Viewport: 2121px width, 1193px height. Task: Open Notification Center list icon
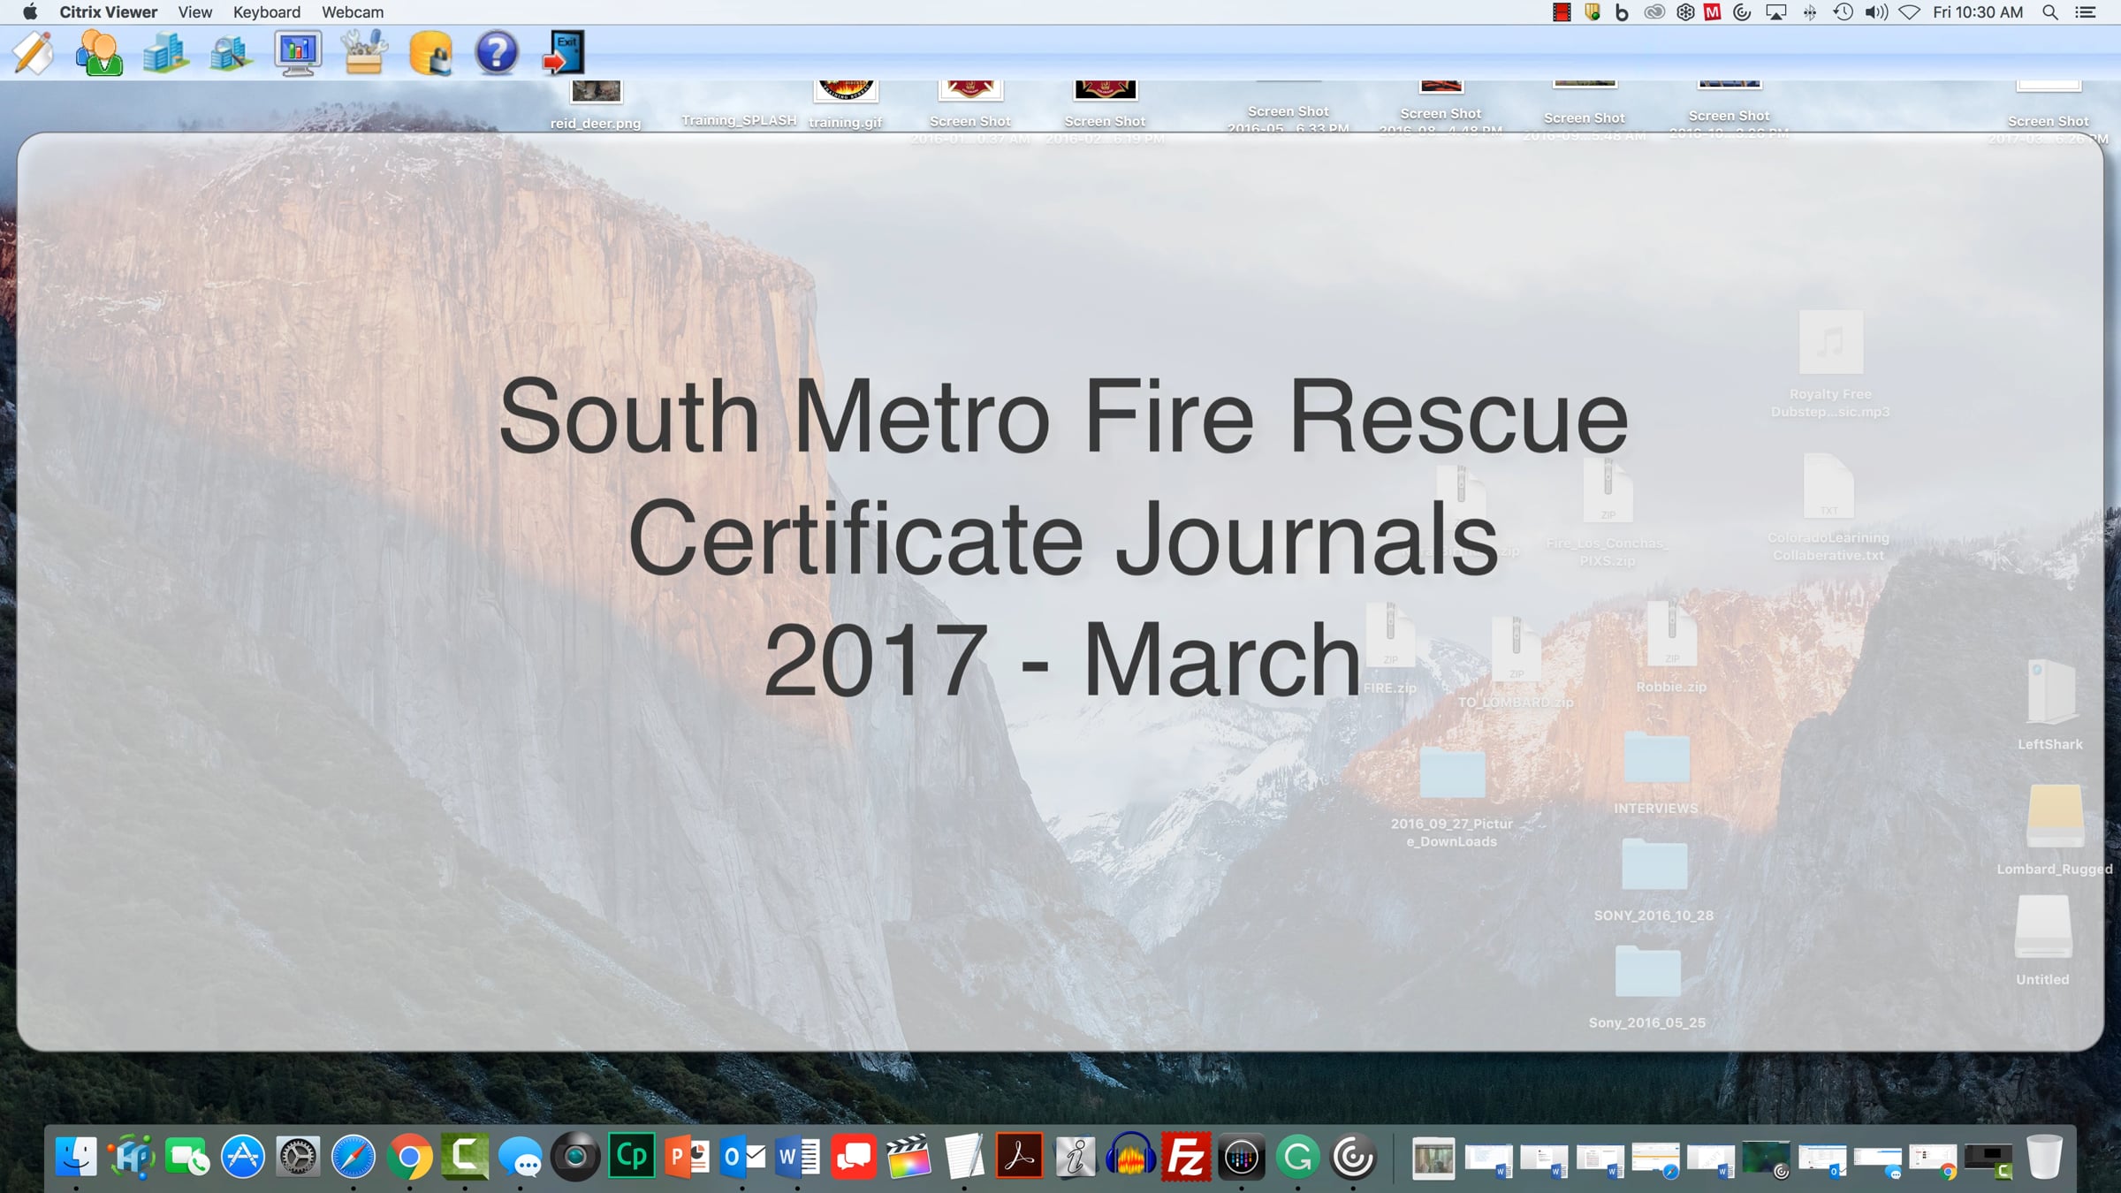point(2086,12)
